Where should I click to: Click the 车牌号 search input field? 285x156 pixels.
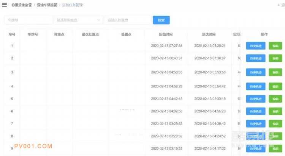click(28, 20)
